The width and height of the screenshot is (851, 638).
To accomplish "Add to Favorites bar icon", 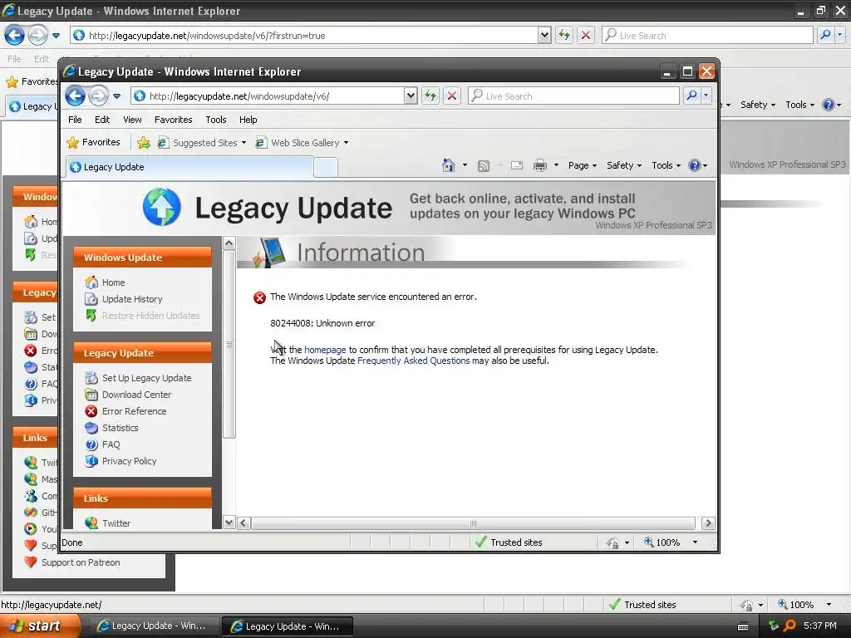I will (x=144, y=143).
